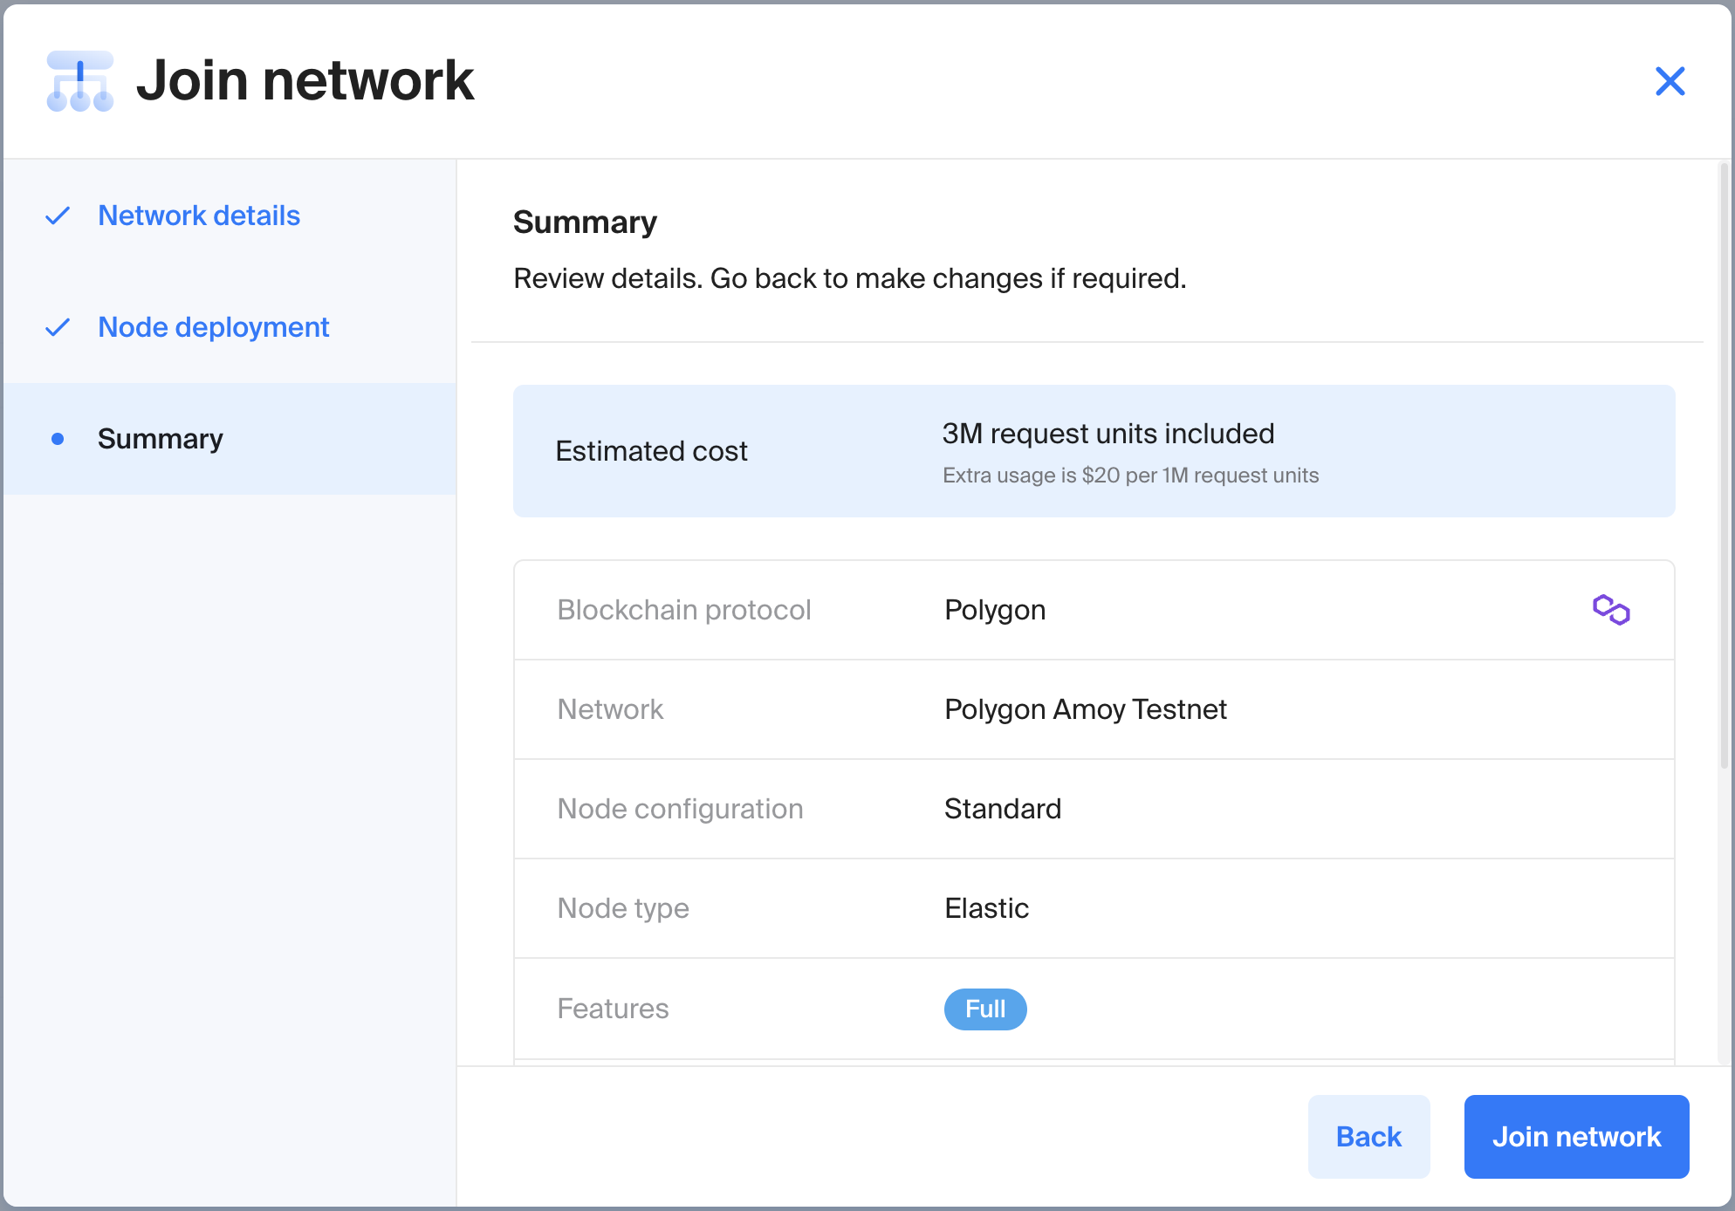Click the Elastic node type value
The width and height of the screenshot is (1735, 1211).
tap(986, 908)
